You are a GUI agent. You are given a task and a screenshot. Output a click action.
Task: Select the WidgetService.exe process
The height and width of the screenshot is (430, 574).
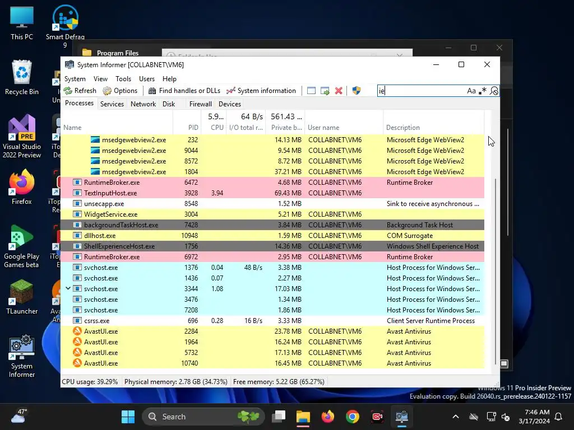coord(272,214)
